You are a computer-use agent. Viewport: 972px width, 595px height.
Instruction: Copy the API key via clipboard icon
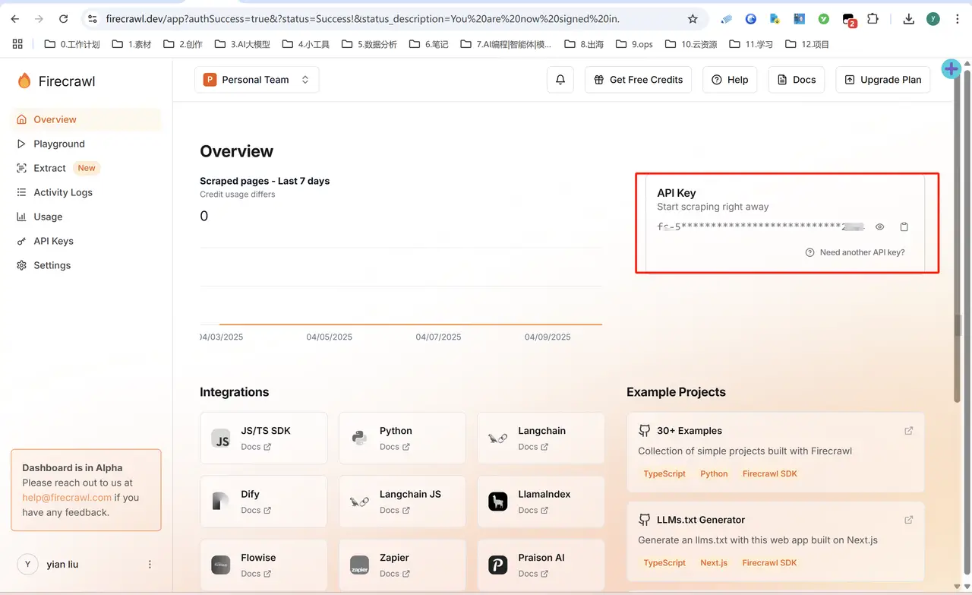pos(904,227)
